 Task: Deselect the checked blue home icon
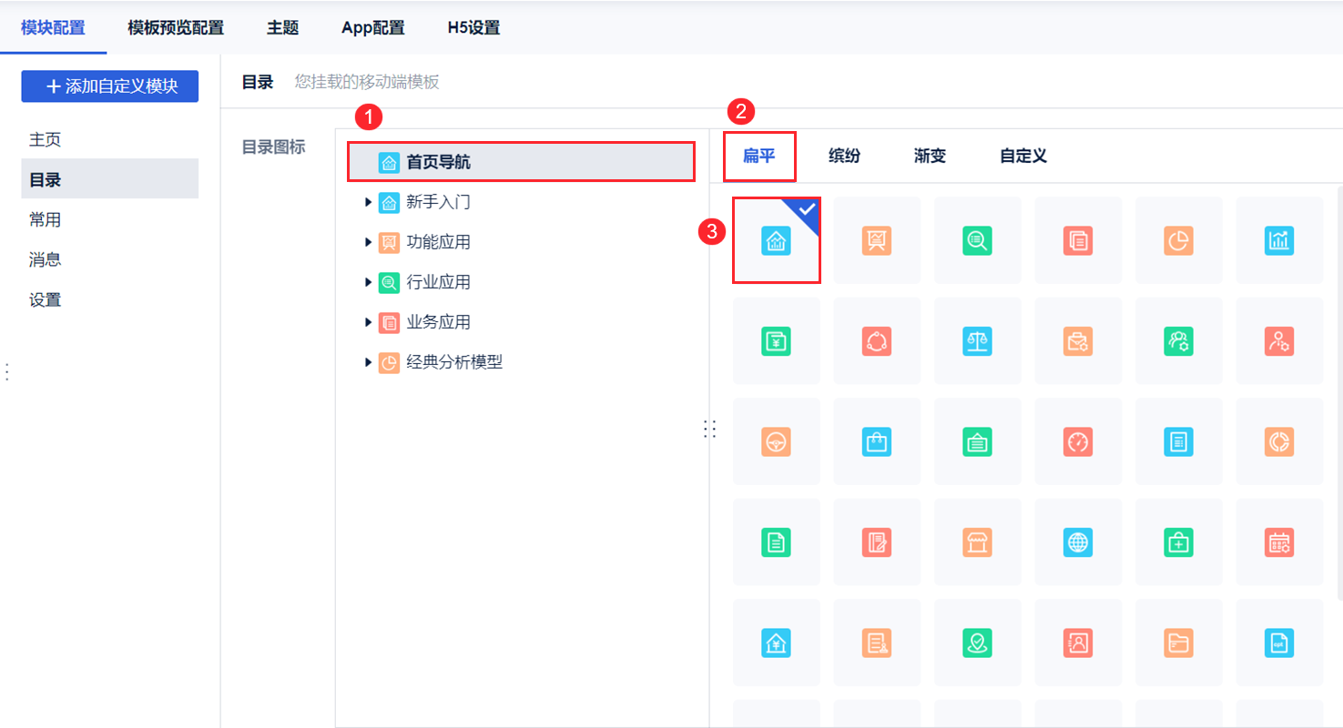click(x=776, y=240)
